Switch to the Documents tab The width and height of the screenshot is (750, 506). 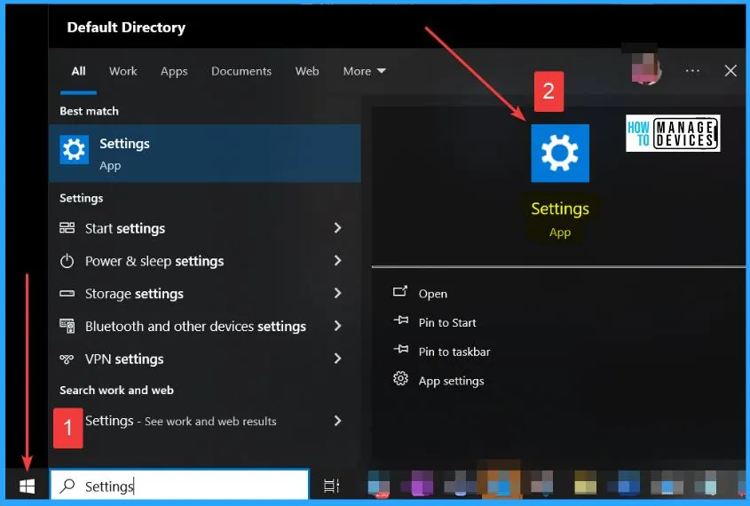(x=241, y=71)
